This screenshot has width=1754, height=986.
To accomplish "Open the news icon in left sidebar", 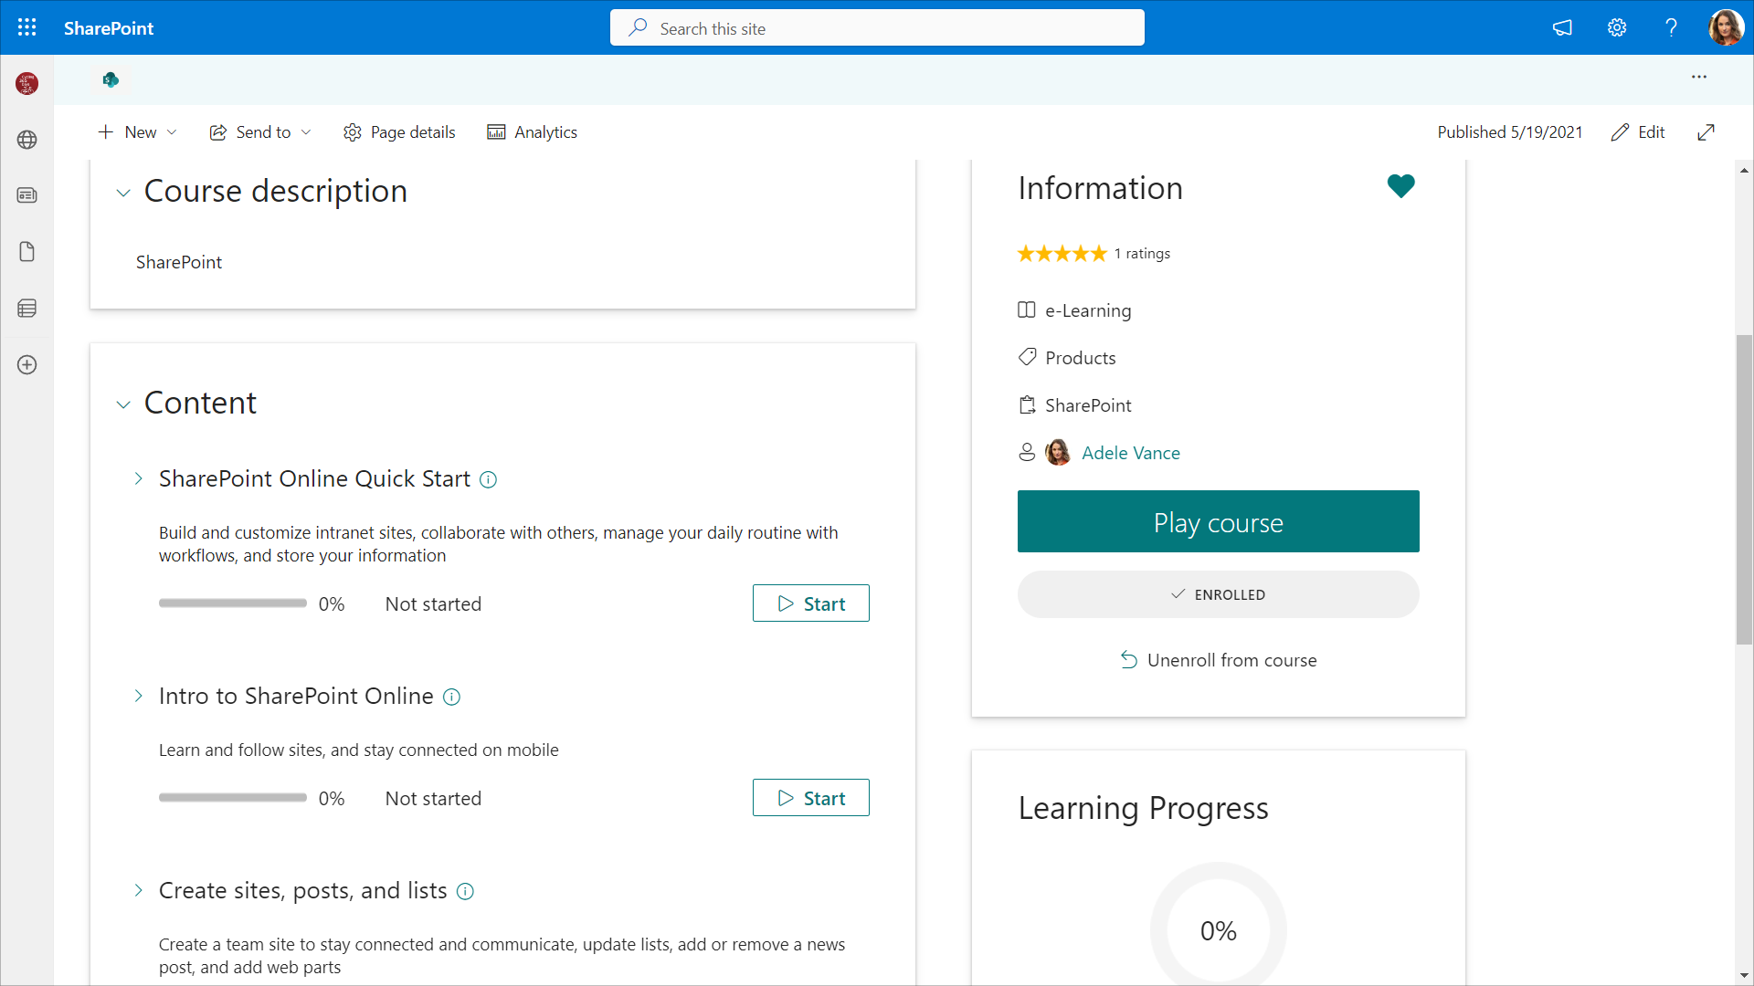I will click(x=27, y=195).
